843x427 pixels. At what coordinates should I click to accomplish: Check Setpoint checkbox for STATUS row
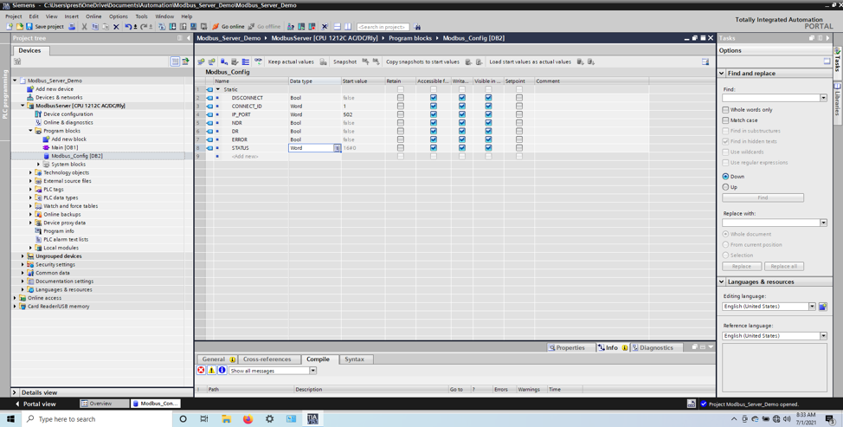pyautogui.click(x=518, y=148)
